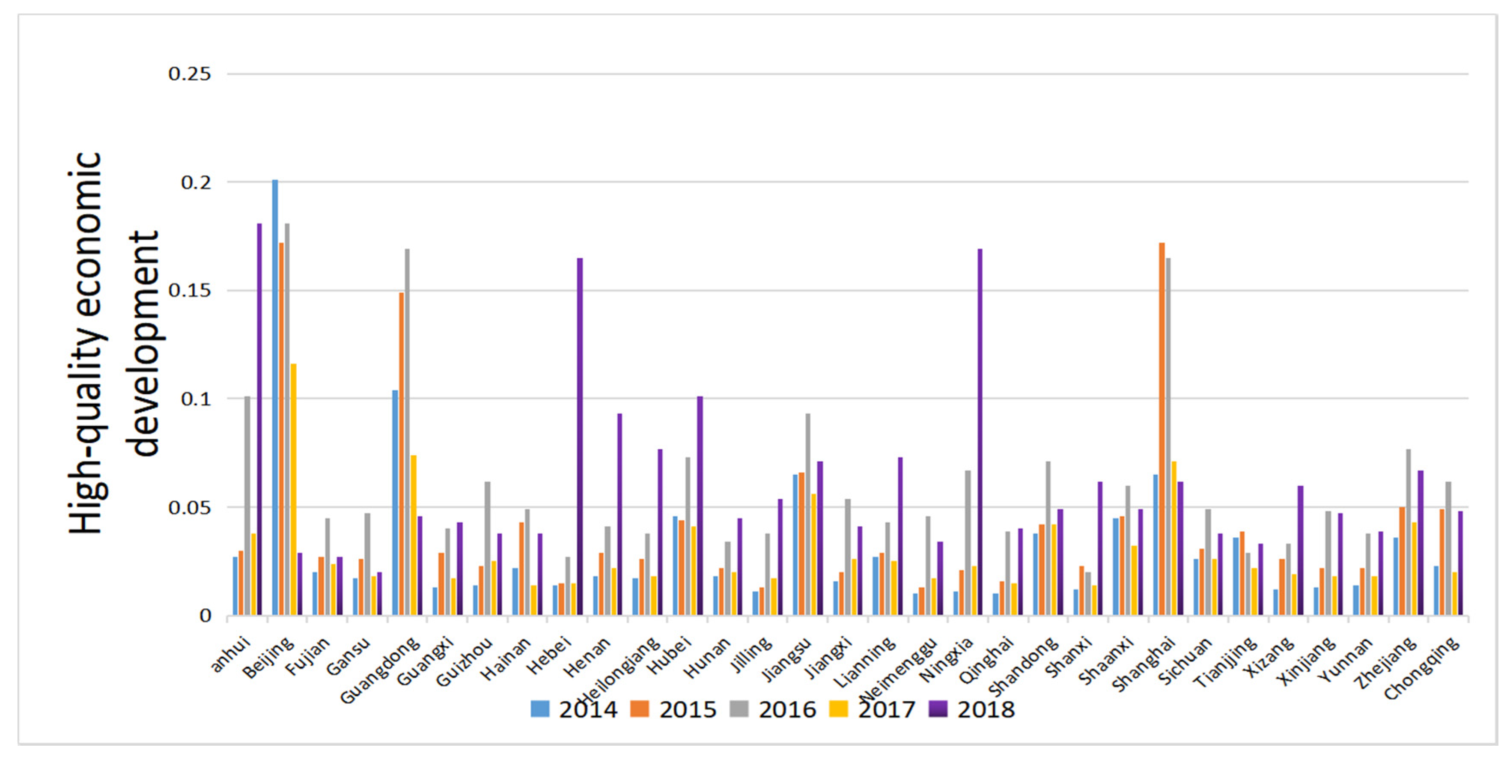Click Guangdong's tall gray 2016 bar
The image size is (1510, 759).
[x=407, y=432]
